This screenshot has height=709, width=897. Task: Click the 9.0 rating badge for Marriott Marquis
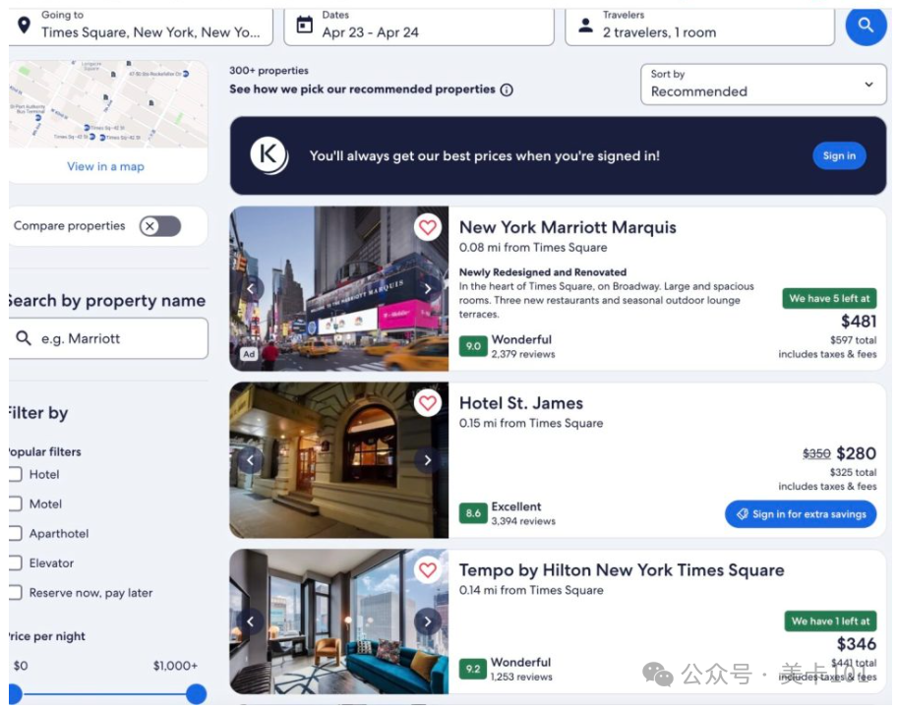(x=473, y=346)
